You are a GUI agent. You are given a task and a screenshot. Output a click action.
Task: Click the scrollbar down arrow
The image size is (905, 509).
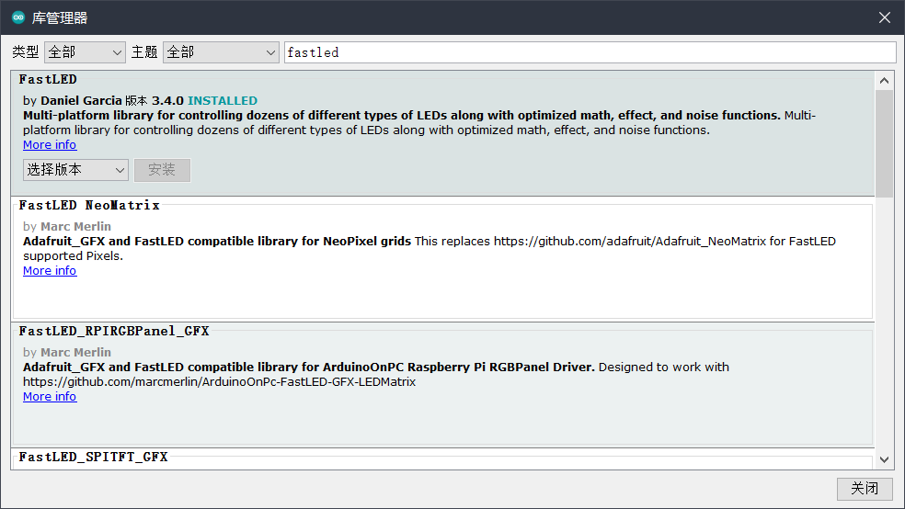click(x=884, y=459)
